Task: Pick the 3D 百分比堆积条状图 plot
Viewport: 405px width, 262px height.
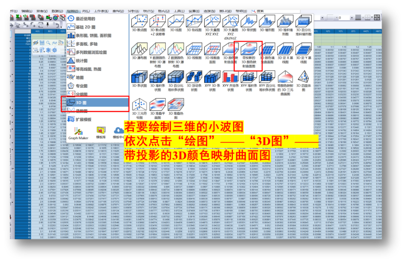Action: [x=176, y=81]
